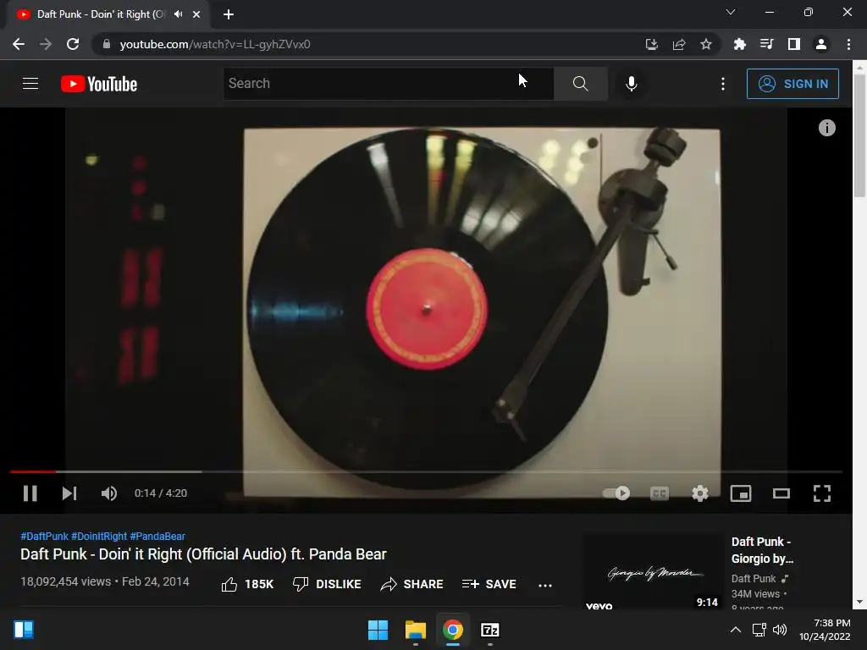867x650 pixels.
Task: Share this page icon in address bar
Action: (678, 44)
